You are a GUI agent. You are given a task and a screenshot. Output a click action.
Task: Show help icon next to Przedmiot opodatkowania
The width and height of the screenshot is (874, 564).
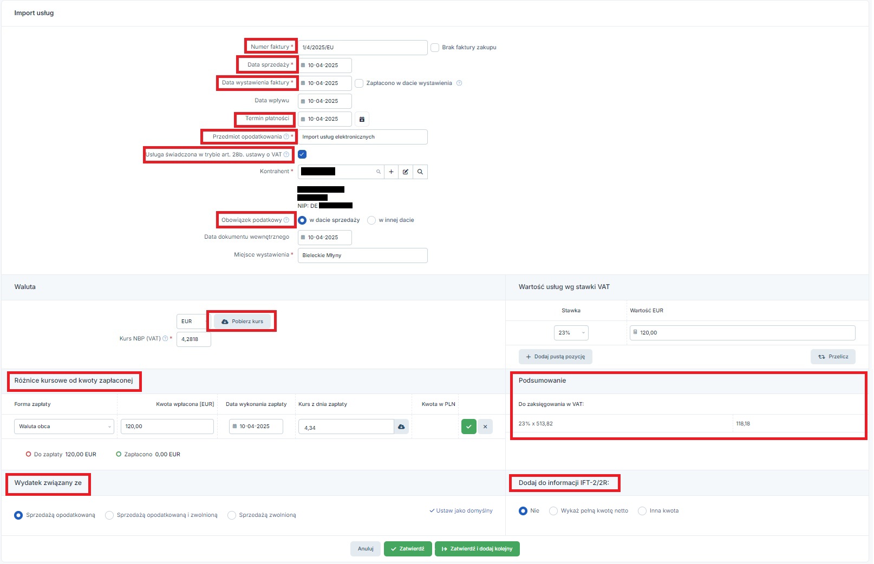286,136
